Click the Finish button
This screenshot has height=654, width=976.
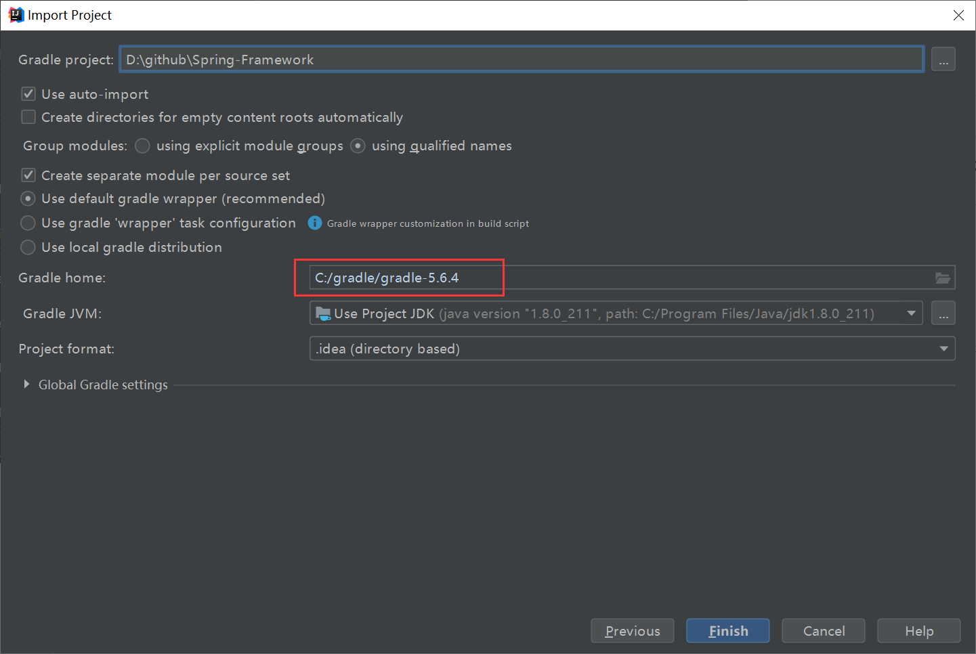click(727, 631)
